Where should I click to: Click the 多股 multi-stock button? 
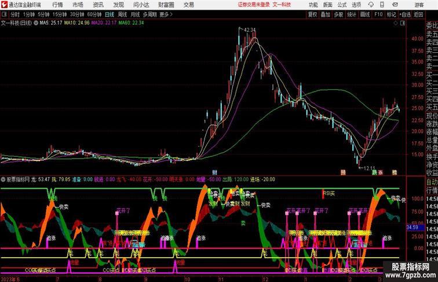point(338,14)
